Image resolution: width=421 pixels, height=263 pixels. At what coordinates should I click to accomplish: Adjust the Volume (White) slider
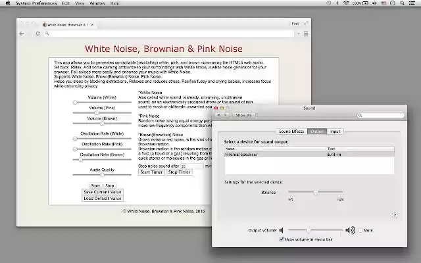102,103
